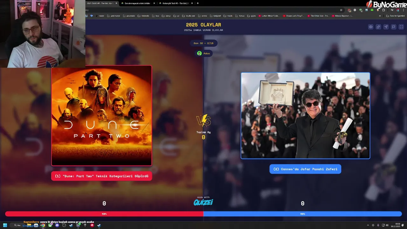
Task: Open Discord from the taskbar
Action: pyautogui.click(x=57, y=225)
